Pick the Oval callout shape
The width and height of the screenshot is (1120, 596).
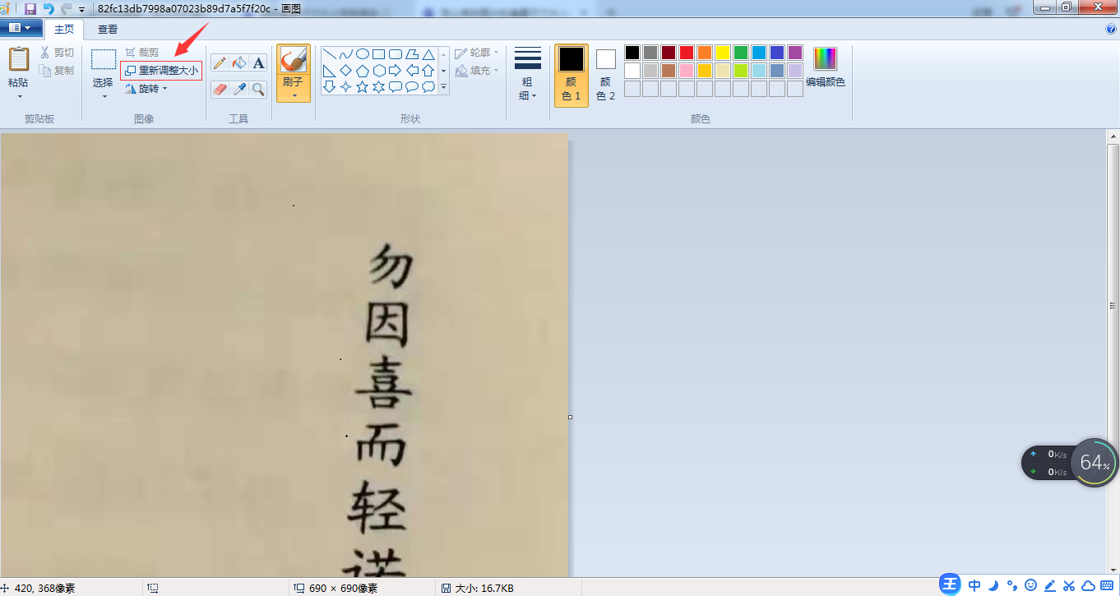pos(411,86)
